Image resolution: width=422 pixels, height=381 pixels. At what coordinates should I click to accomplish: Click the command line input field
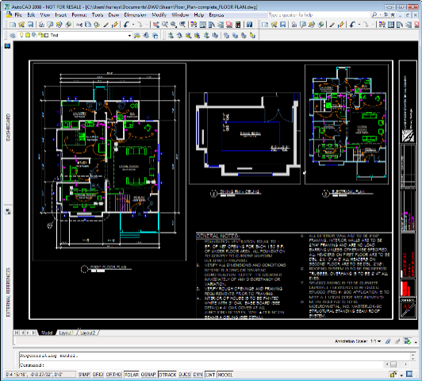point(214,365)
